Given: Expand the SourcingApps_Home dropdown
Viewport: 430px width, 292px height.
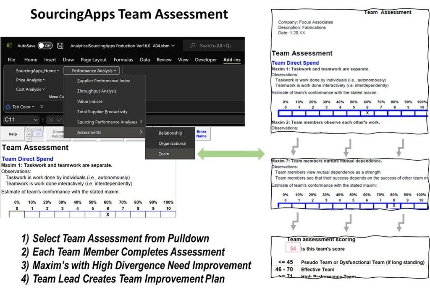Looking at the screenshot, I should 38,71.
